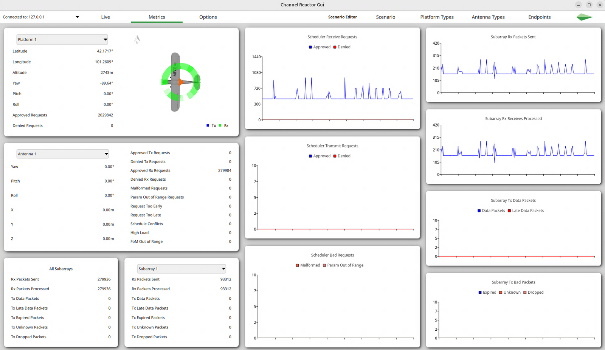Open the Platform 1 dropdown
The width and height of the screenshot is (605, 350).
click(x=62, y=40)
